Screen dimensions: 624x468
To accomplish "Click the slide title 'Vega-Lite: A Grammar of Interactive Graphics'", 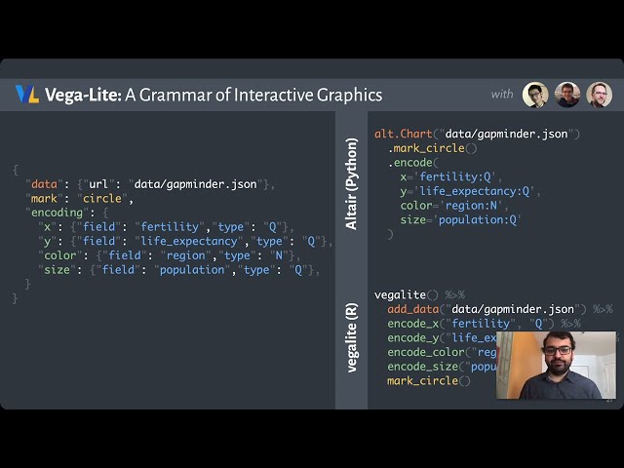I will point(214,96).
